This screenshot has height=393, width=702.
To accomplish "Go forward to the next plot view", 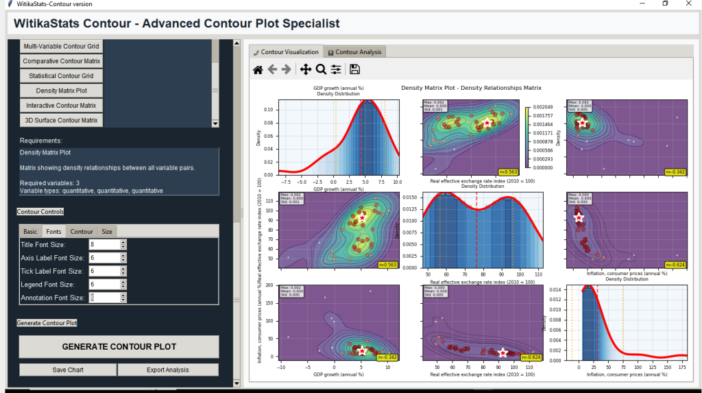I will [287, 69].
